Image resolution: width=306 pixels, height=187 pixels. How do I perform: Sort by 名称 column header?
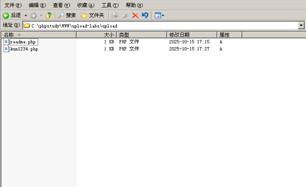(x=39, y=35)
